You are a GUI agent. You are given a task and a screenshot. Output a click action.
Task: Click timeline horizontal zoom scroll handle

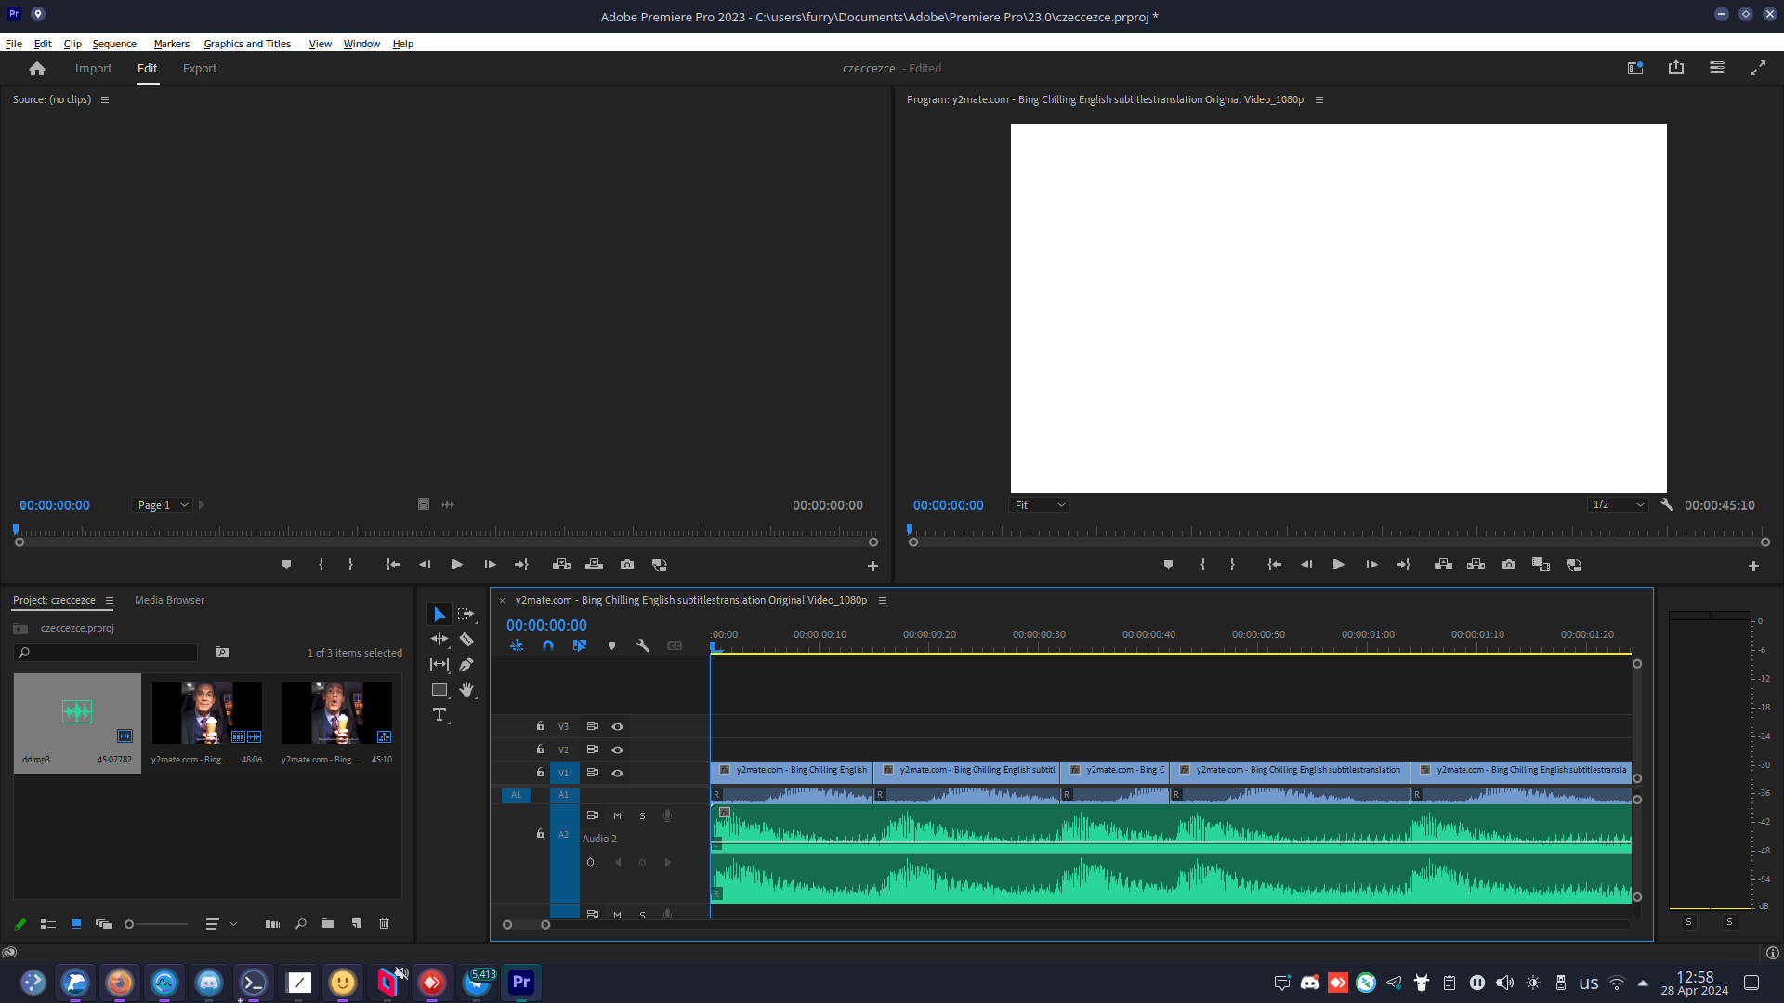pyautogui.click(x=545, y=924)
